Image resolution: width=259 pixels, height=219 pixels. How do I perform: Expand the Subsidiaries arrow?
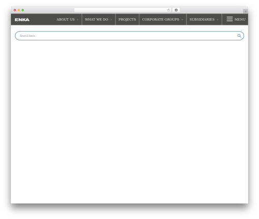(x=218, y=20)
